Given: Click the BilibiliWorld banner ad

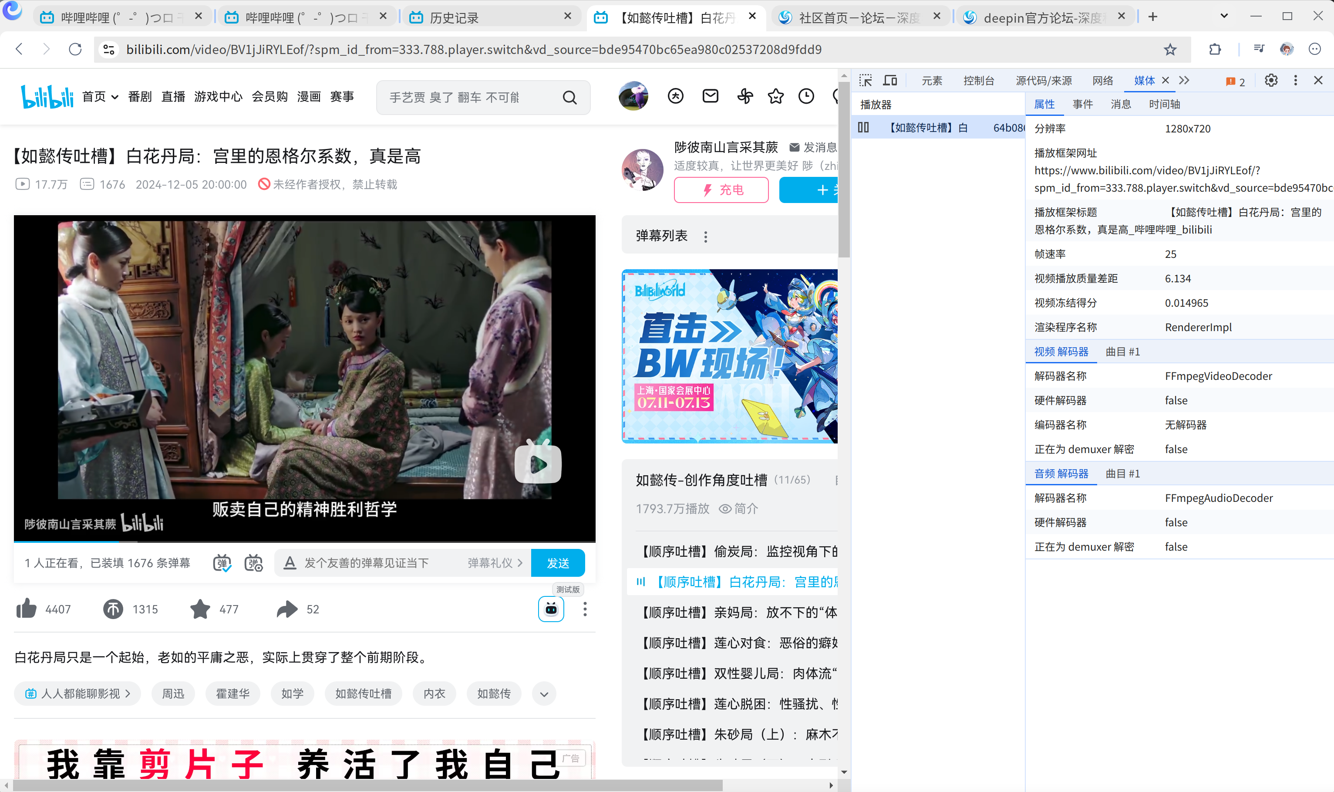Looking at the screenshot, I should 729,356.
